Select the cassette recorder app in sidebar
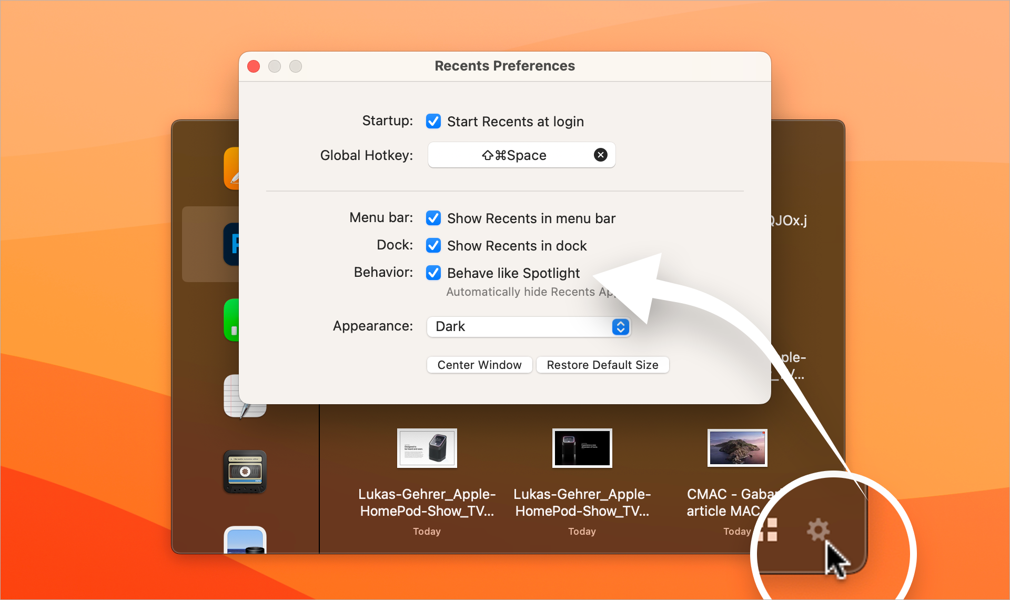Screen dimensions: 1010x600 coord(245,472)
